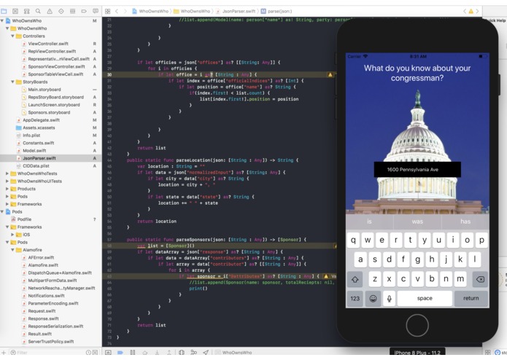Expand the iOS frameworks folder
Screen dimensions: 507x360
coord(12,235)
